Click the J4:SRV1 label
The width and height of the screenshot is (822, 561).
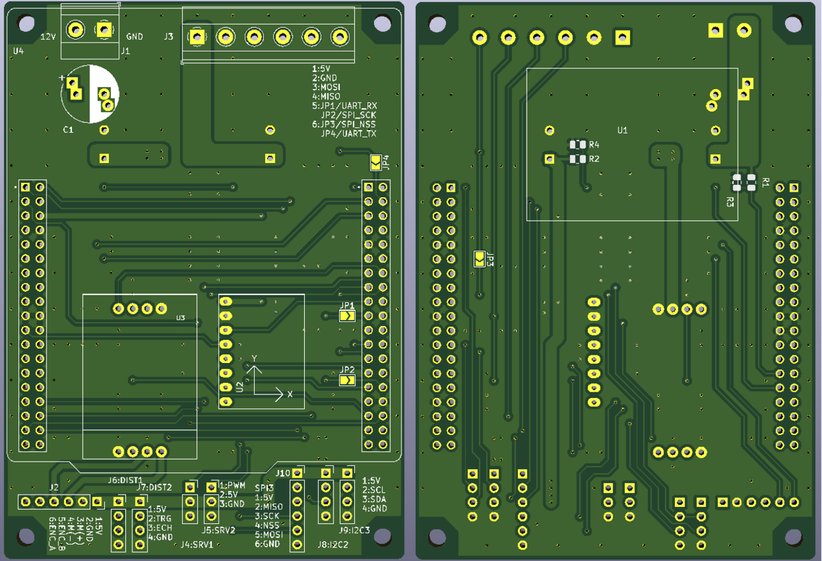click(x=197, y=545)
